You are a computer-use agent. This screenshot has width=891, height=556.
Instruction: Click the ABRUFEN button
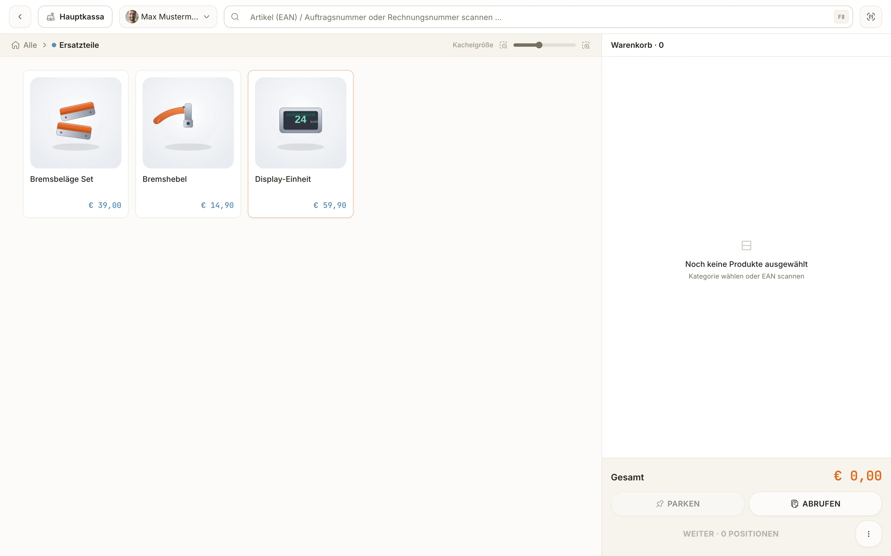click(x=816, y=504)
